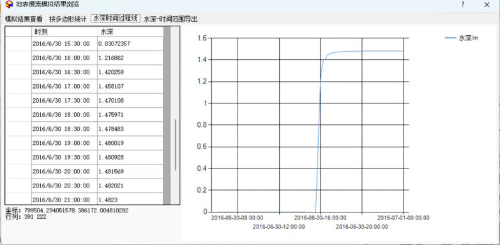Viewport: 500px width, 245px height.
Task: Click y-axis label 0.8
Action: pos(202,125)
